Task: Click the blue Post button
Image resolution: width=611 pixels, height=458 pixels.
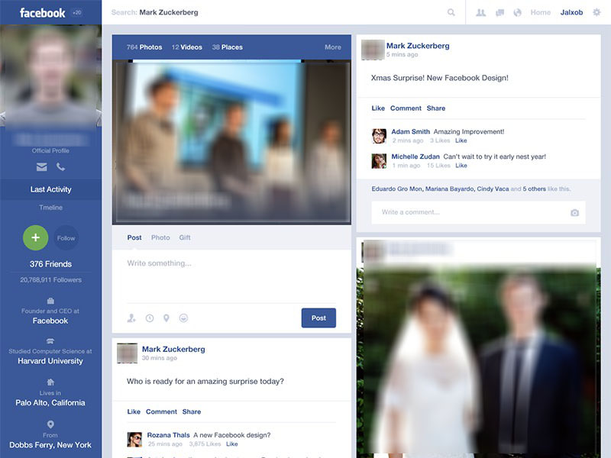Action: pyautogui.click(x=318, y=318)
